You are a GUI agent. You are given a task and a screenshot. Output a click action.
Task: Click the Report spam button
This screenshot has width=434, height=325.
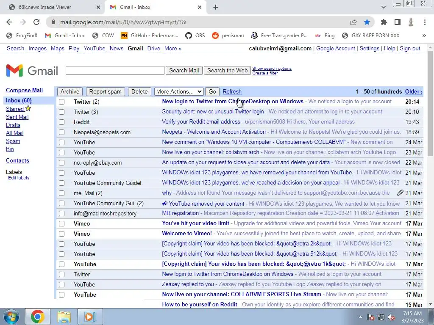(105, 91)
